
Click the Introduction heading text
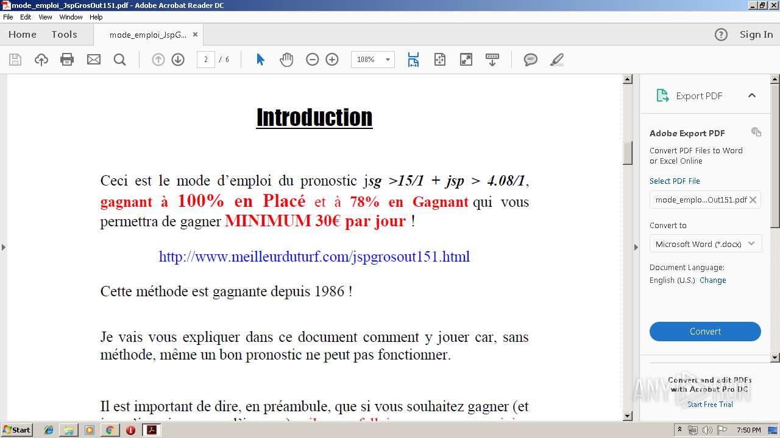[x=314, y=117]
